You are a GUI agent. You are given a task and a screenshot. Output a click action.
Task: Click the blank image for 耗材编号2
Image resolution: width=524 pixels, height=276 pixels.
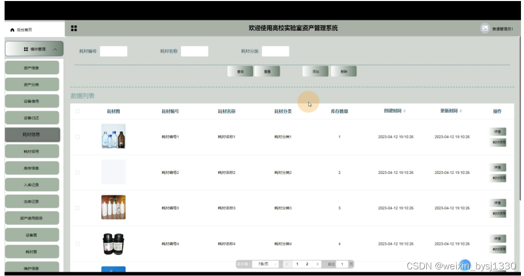(113, 172)
